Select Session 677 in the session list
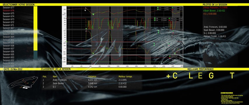This screenshot has height=105, width=249. coord(8,8)
